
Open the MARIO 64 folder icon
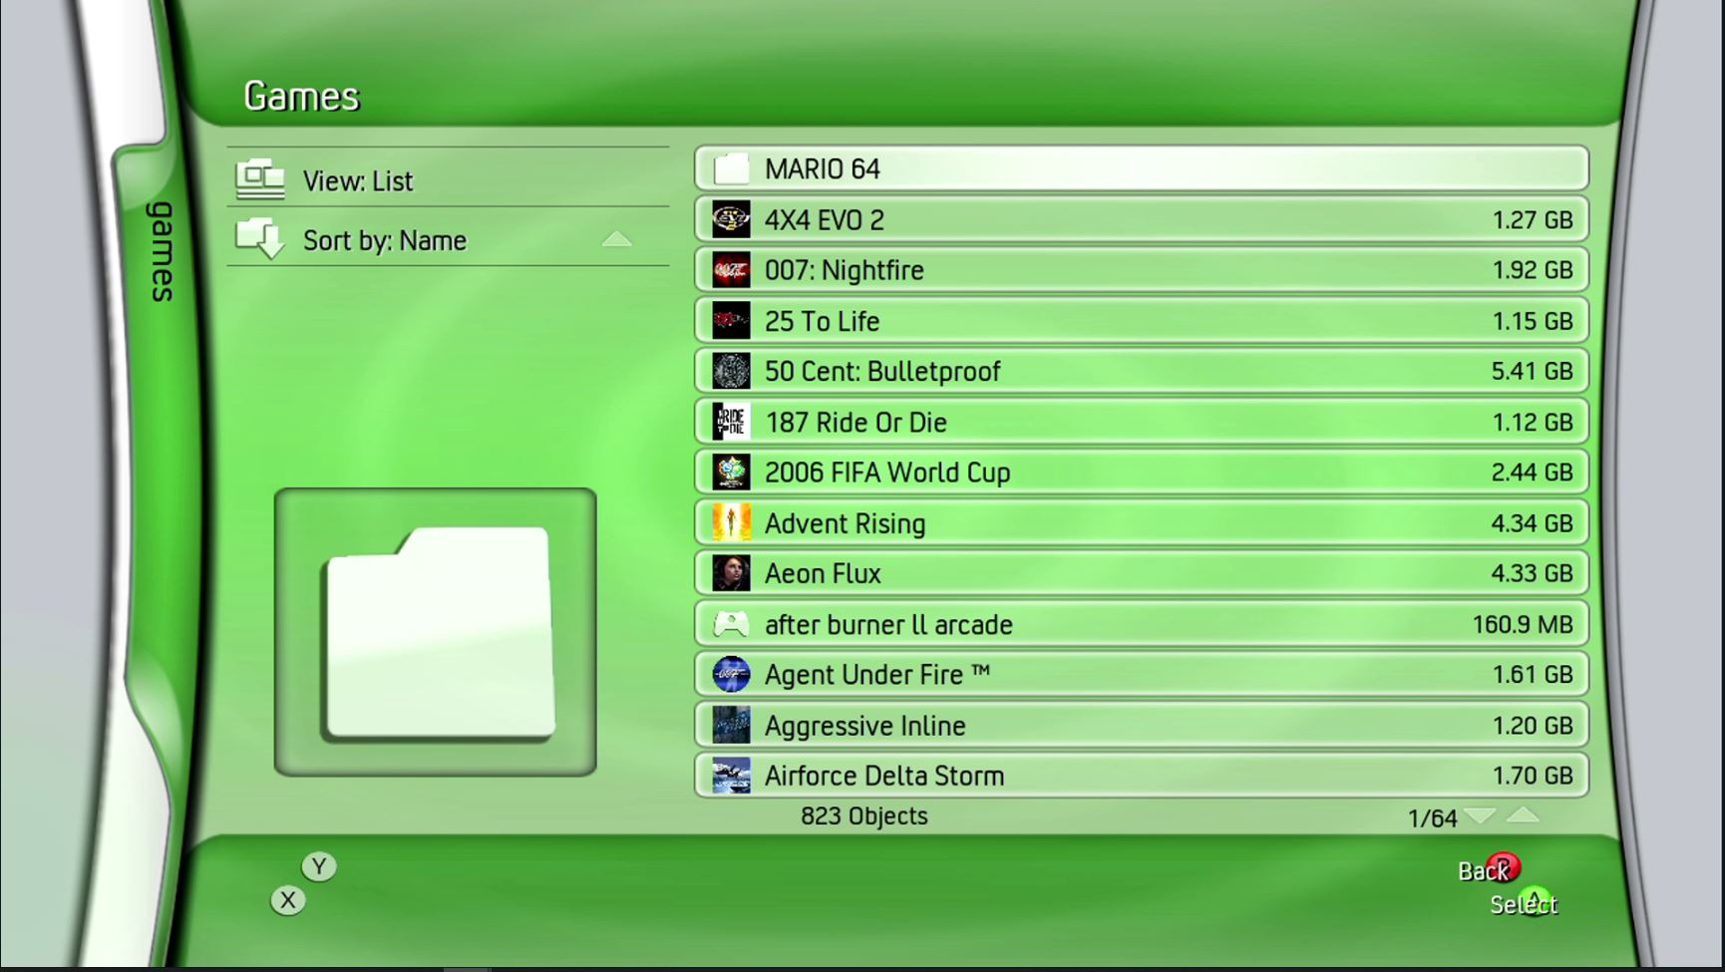pos(731,168)
